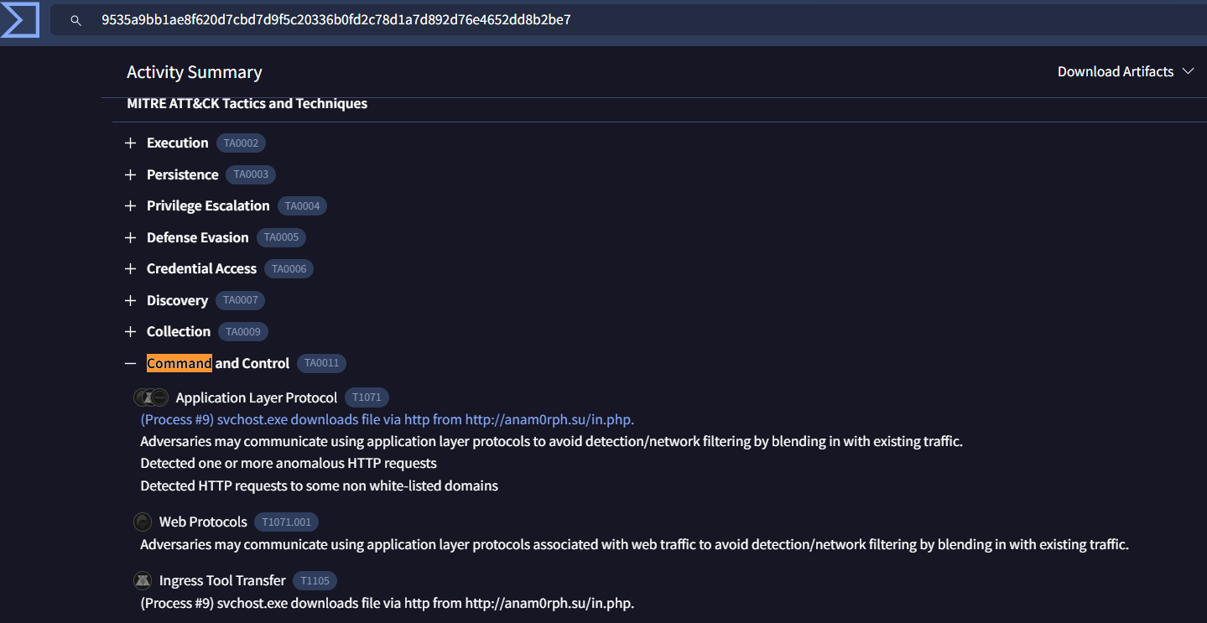The width and height of the screenshot is (1207, 623).
Task: Click the Execution label
Action: [x=177, y=143]
